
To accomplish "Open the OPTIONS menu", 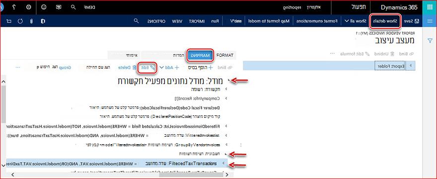I will (156, 21).
